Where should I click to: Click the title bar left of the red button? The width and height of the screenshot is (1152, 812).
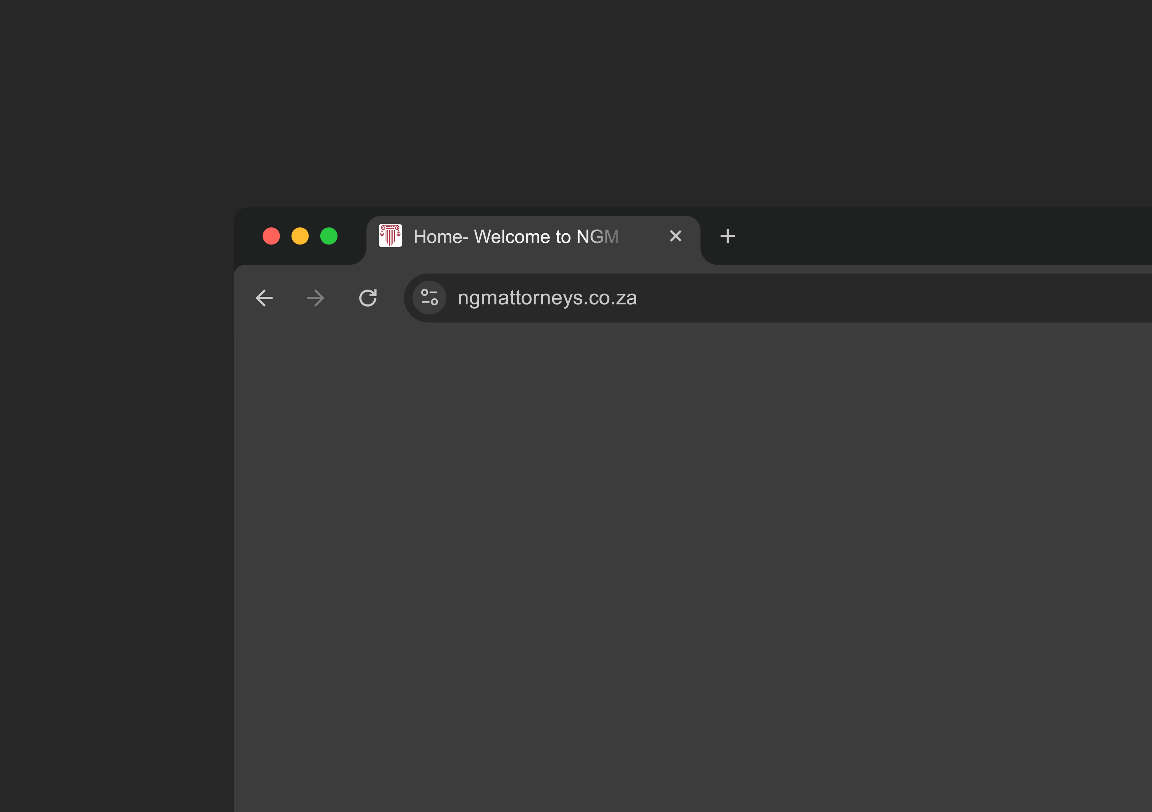tap(248, 236)
